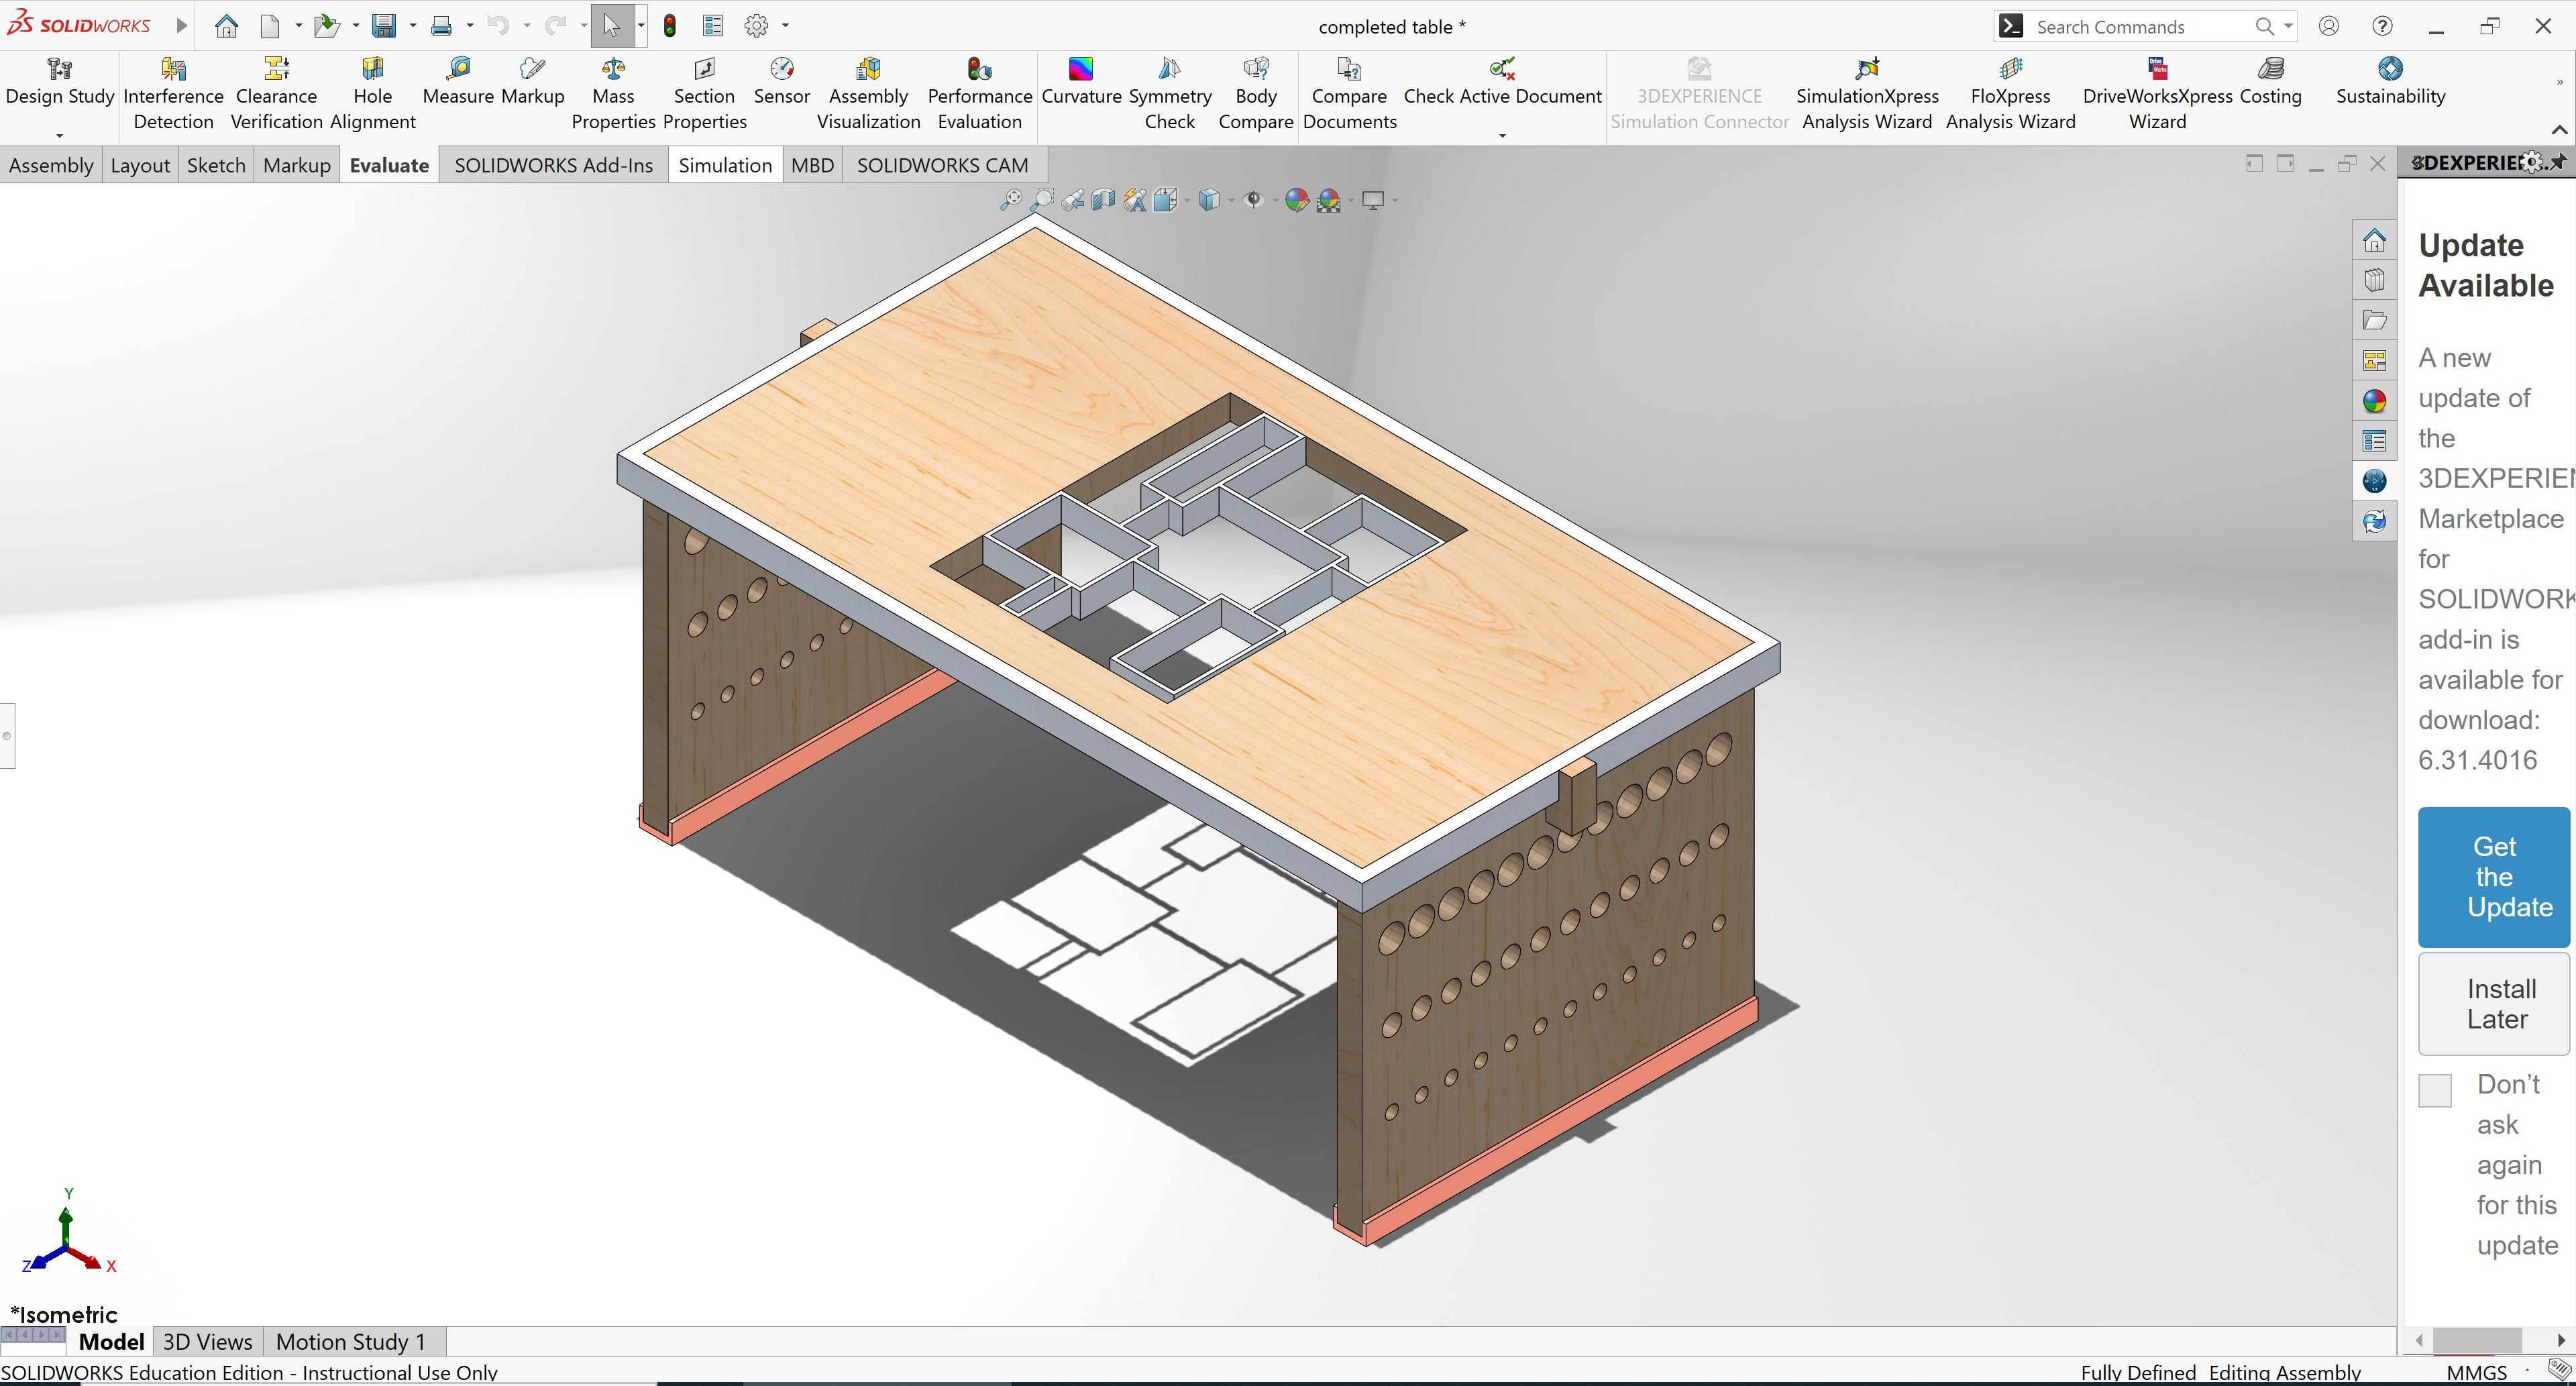Click the Get the Update button

pos(2494,877)
